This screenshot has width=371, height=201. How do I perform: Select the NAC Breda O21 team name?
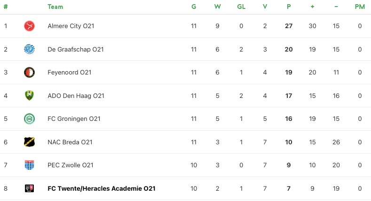pyautogui.click(x=70, y=142)
